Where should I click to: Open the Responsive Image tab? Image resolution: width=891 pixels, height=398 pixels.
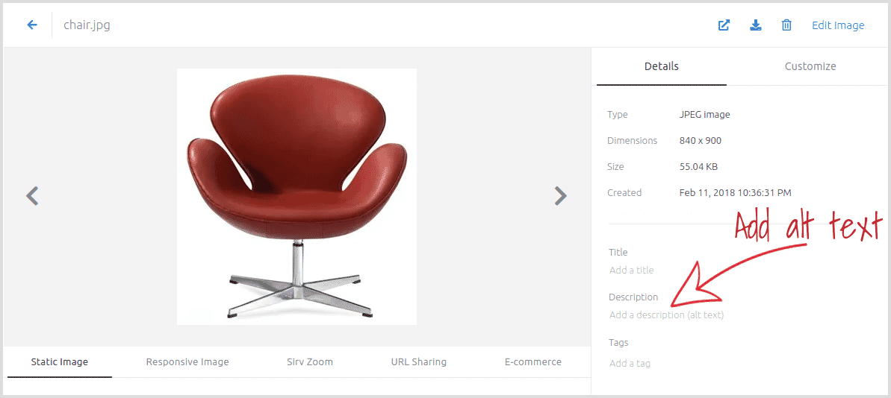[x=187, y=361]
